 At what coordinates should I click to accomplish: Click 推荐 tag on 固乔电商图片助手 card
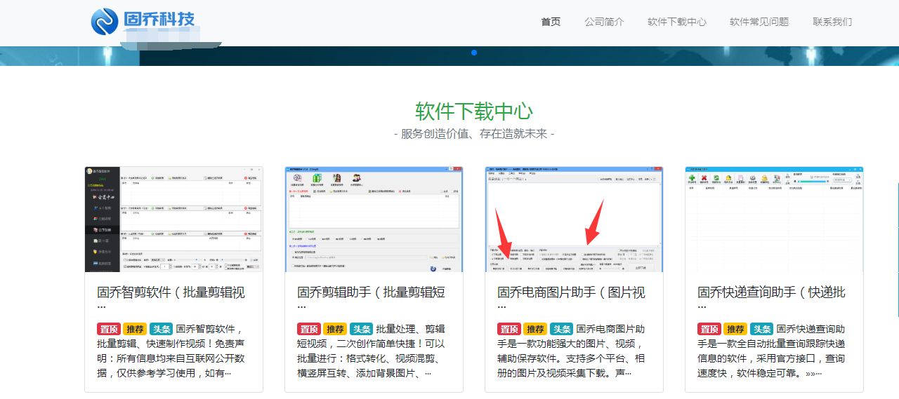pyautogui.click(x=535, y=329)
